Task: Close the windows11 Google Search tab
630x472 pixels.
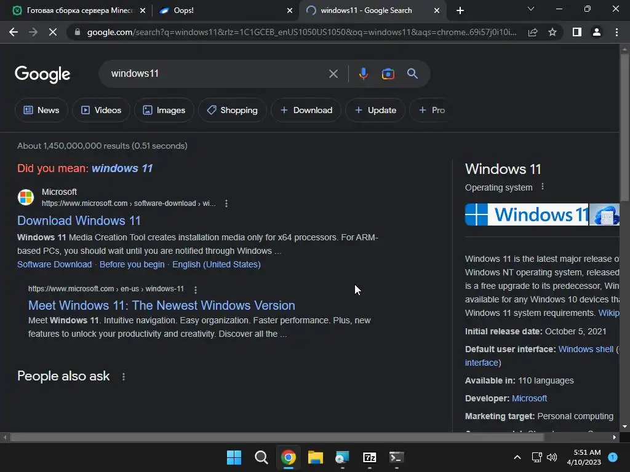Action: tap(437, 10)
